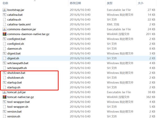This screenshot has width=157, height=118.
Task: Click the tomcat-native.tar.gz WinRAR icon
Action: (4, 97)
